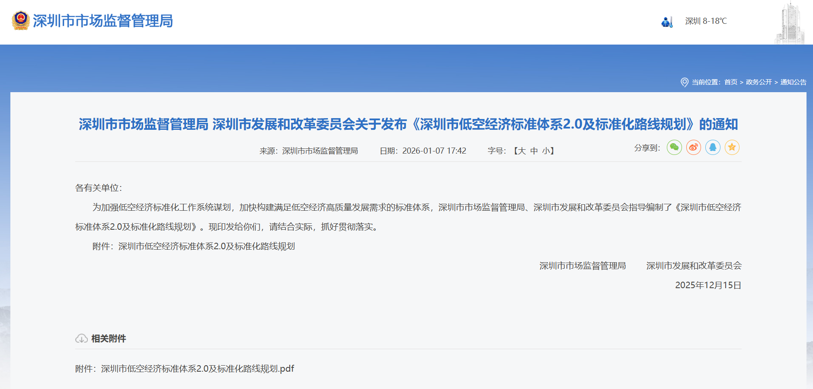Screen dimensions: 813x389
Task: Go to 首页 in the breadcrumb
Action: tap(731, 82)
